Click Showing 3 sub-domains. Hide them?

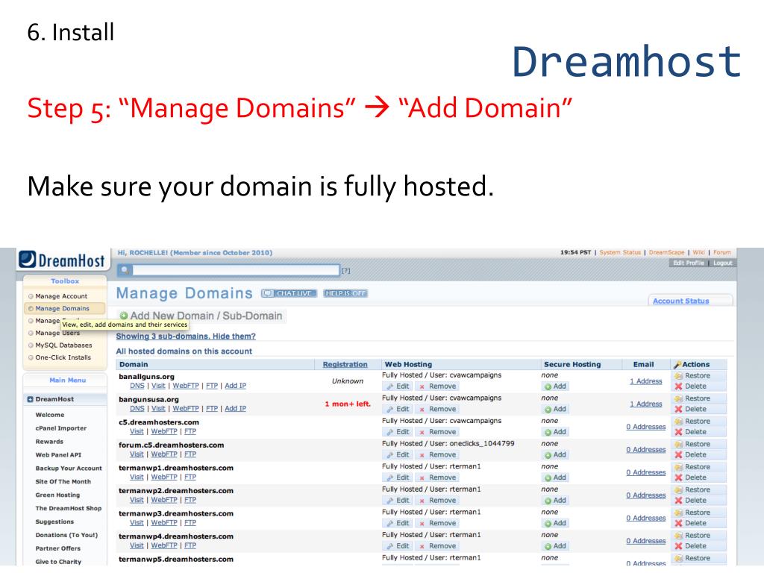(x=186, y=336)
